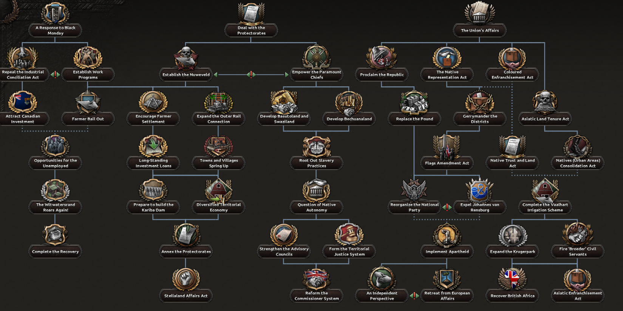Click exclusivity marker between Nuweveld and Paramount Chiefs
Viewport: 623px width, 311px height.
click(x=251, y=75)
